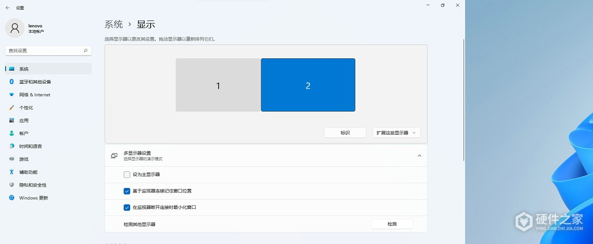Click the search magnifier icon
The height and width of the screenshot is (244, 593).
tap(86, 50)
